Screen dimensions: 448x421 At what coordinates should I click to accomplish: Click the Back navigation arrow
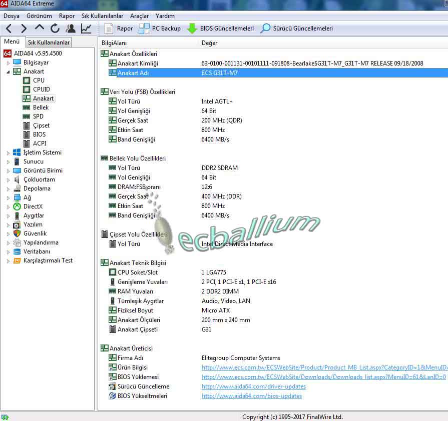click(9, 28)
